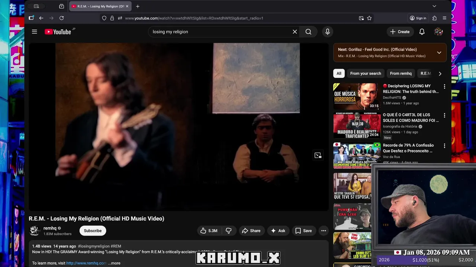Select the From your search chip

click(366, 73)
